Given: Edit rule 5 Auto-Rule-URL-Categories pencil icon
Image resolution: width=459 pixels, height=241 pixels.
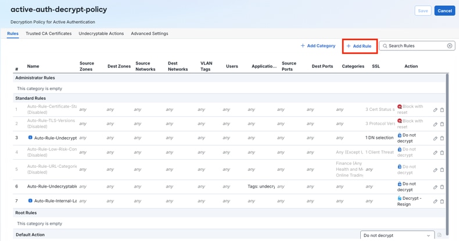Looking at the screenshot, I should 435,170.
